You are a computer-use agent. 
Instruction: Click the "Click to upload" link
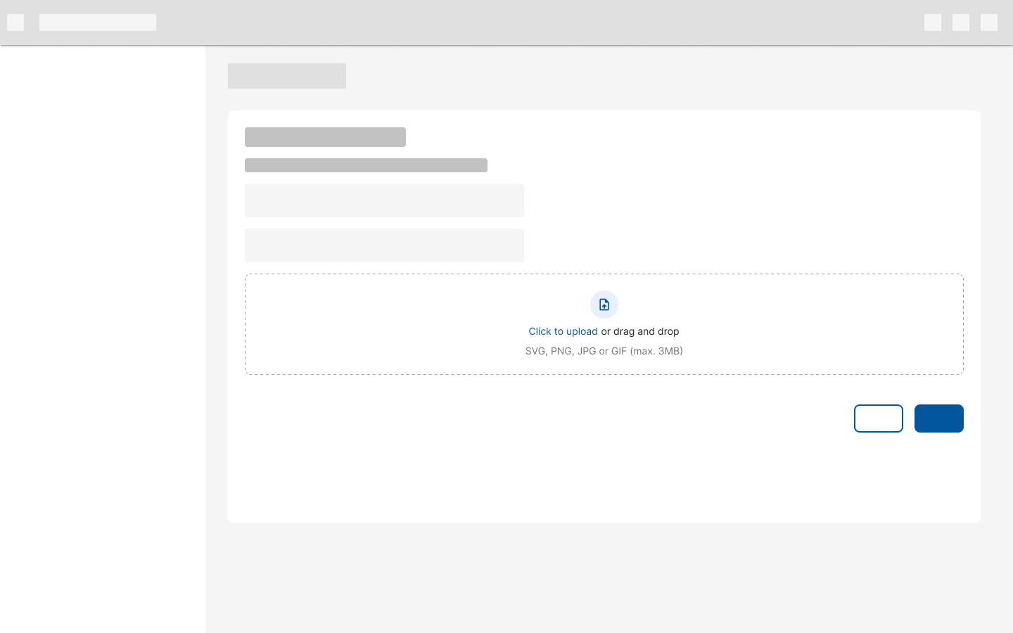pyautogui.click(x=563, y=331)
